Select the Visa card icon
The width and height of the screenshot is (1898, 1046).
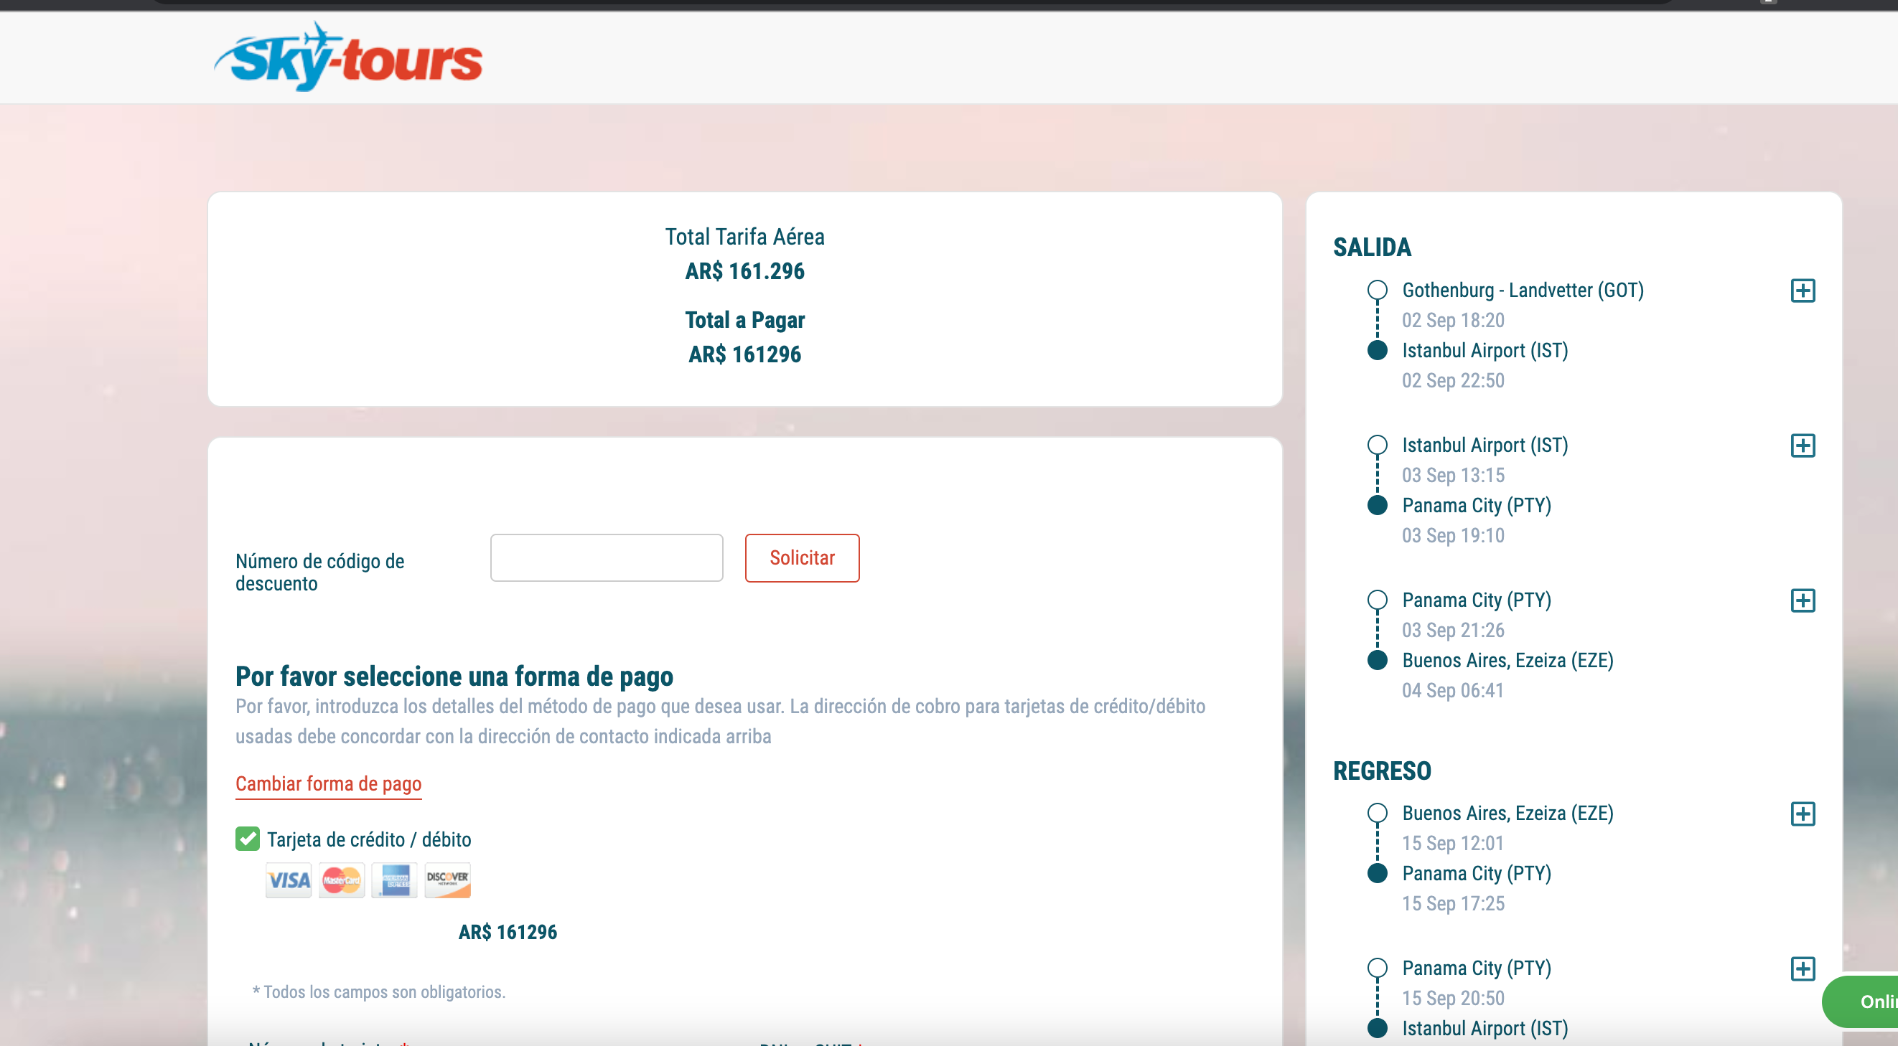click(289, 880)
